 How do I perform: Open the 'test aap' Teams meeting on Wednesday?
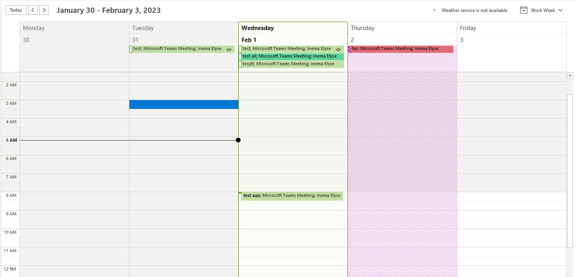click(x=292, y=196)
